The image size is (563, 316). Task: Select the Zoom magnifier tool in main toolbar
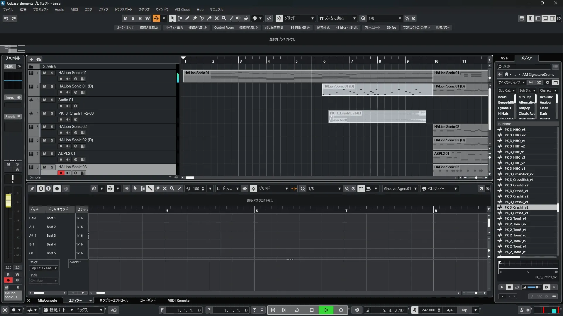coord(224,18)
